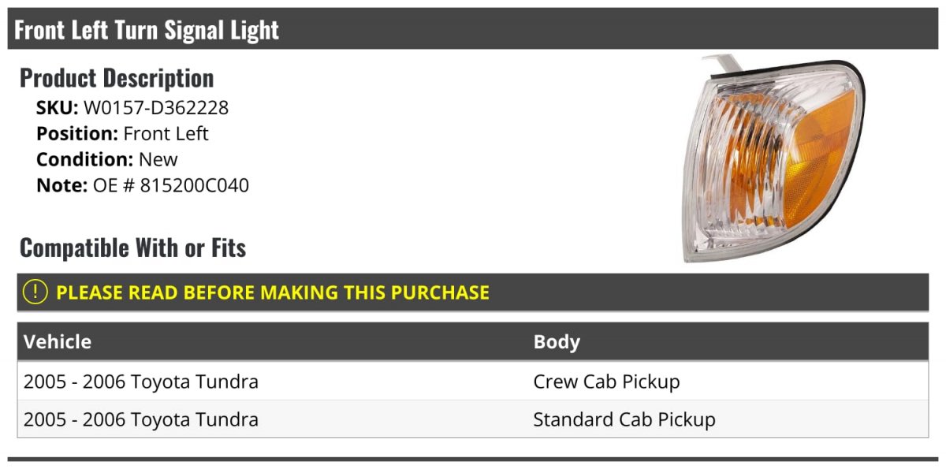This screenshot has height=469, width=946.
Task: Click the Product Description heading
Action: pyautogui.click(x=117, y=78)
